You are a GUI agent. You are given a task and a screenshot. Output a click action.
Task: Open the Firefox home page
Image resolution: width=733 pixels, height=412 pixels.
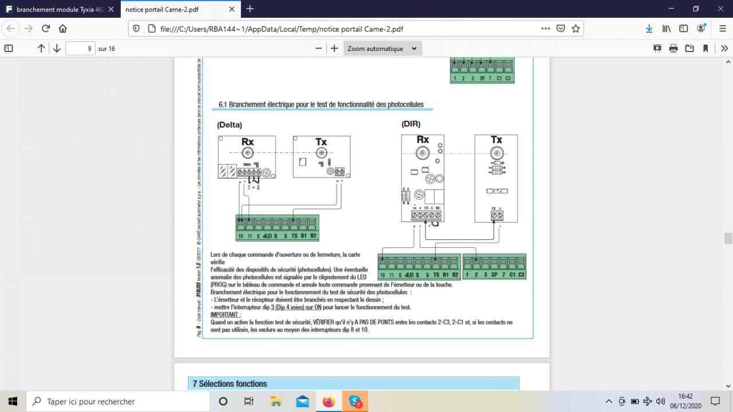63,29
